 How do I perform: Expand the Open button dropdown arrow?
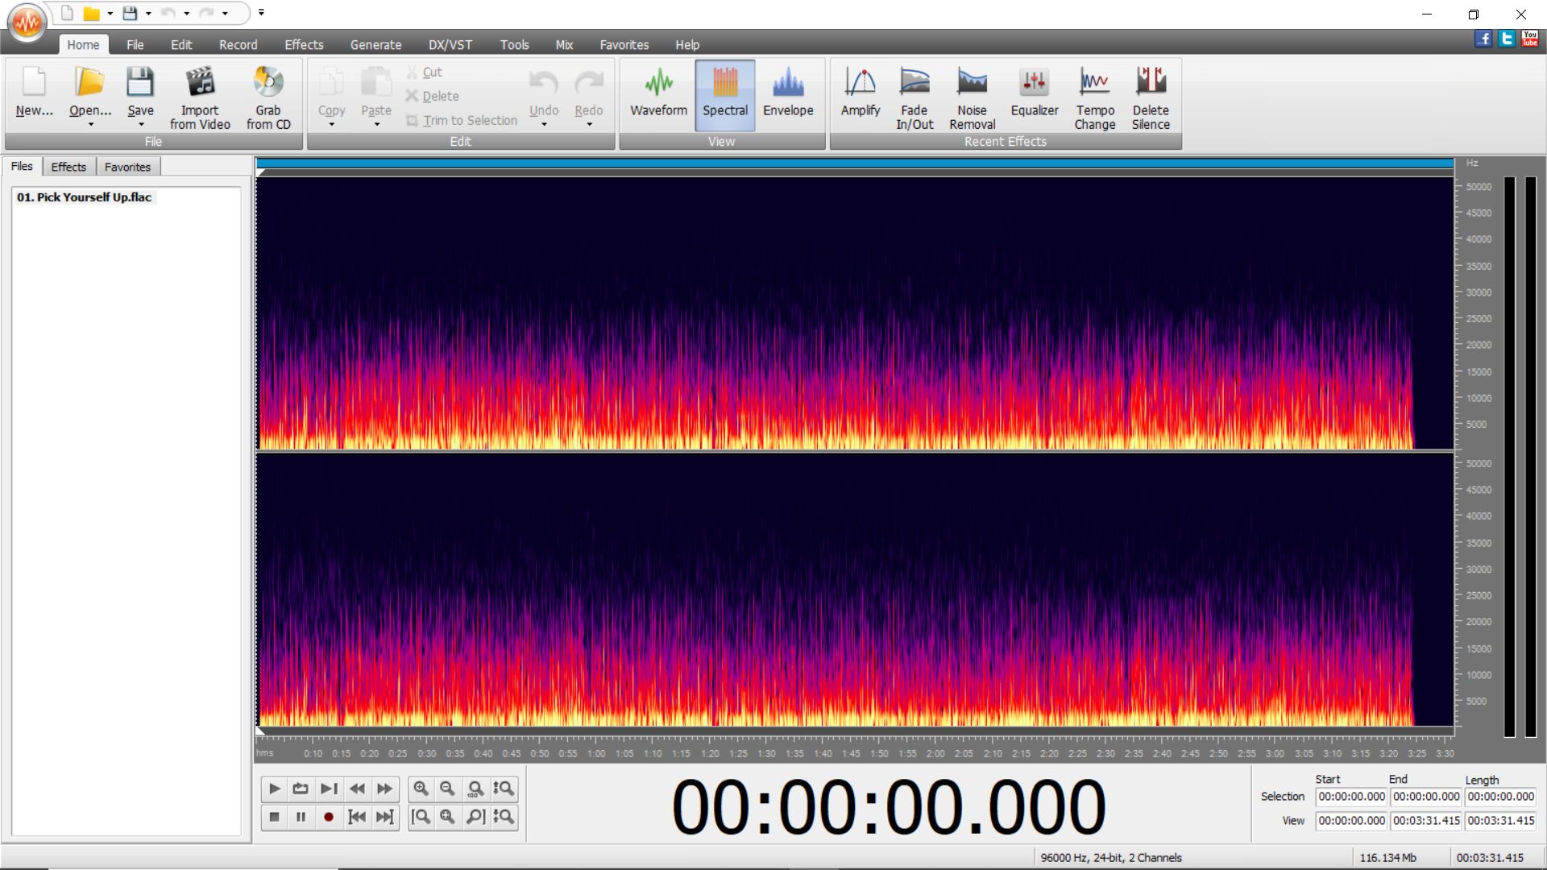click(90, 125)
